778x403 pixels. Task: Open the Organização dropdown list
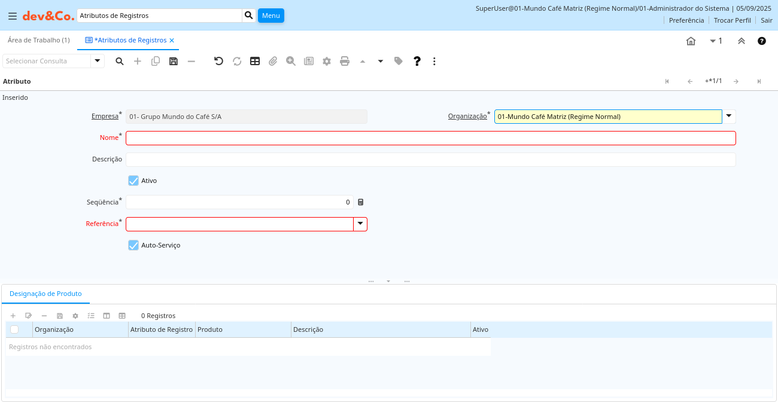[x=729, y=117]
